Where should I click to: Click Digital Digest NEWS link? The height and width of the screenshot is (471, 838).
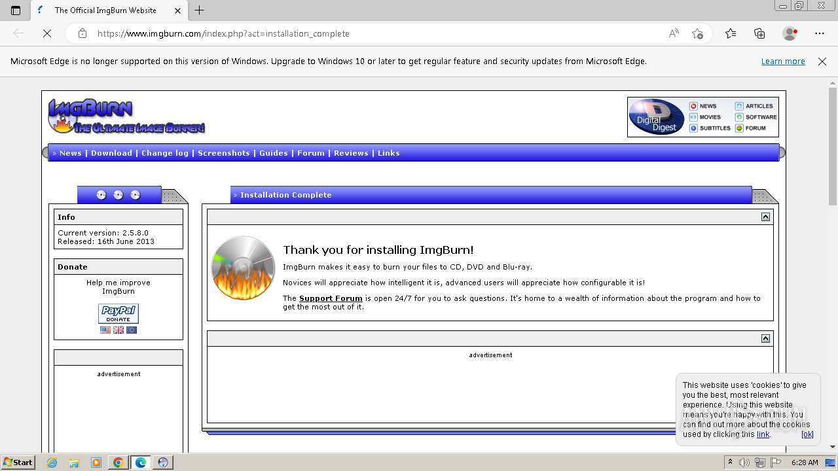(702, 106)
